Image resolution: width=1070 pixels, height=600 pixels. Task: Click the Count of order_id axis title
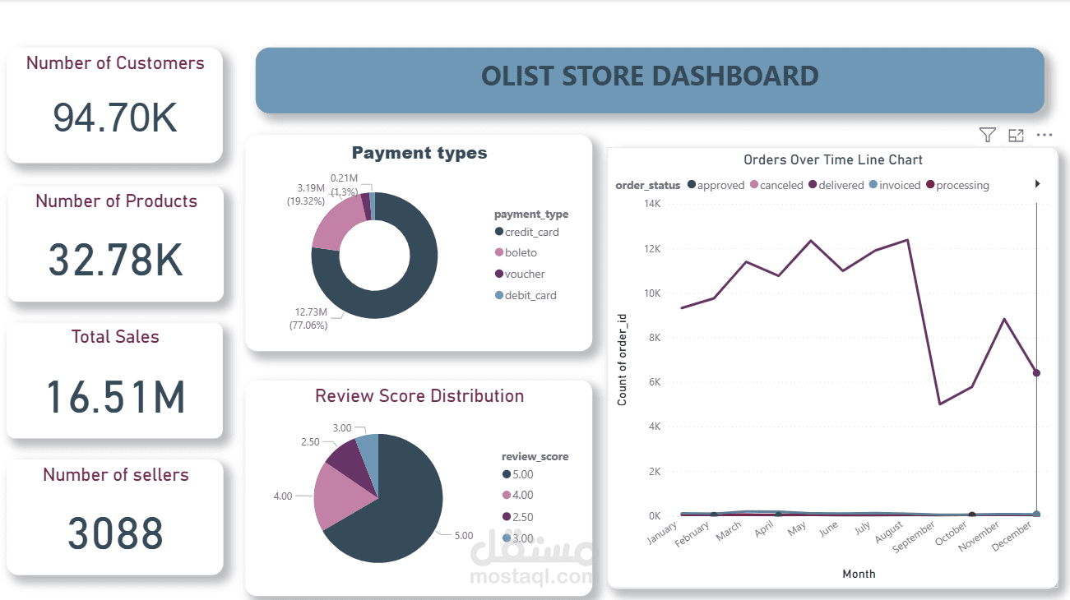tap(623, 359)
